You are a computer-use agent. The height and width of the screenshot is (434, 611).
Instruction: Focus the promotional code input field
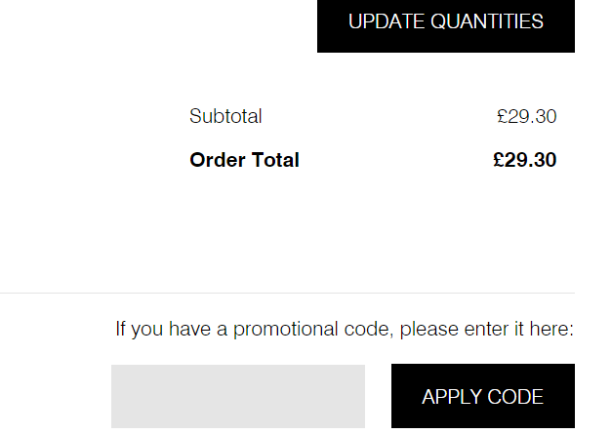237,396
